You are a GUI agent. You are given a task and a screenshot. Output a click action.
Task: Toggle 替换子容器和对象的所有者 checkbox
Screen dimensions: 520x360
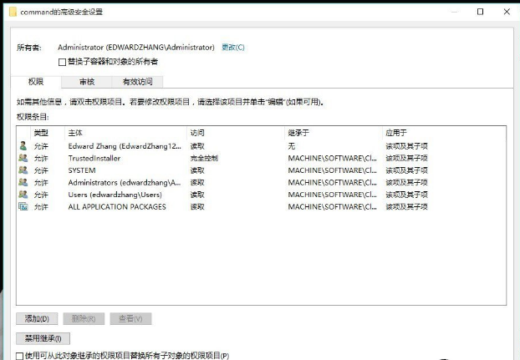(x=62, y=62)
